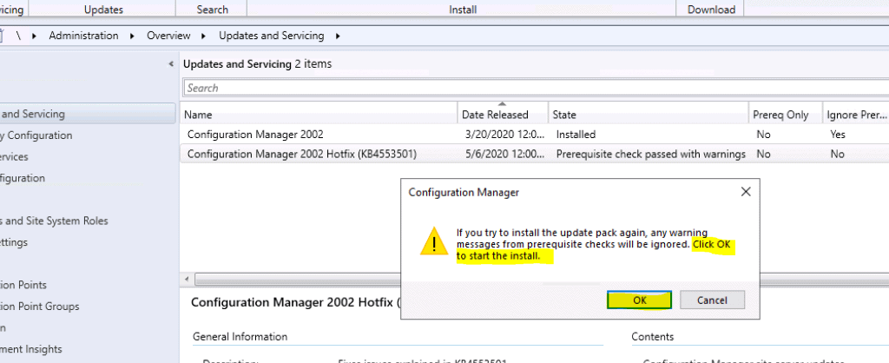Click the Installed state cell
Viewport: 889px width, 363px height.
tap(576, 135)
